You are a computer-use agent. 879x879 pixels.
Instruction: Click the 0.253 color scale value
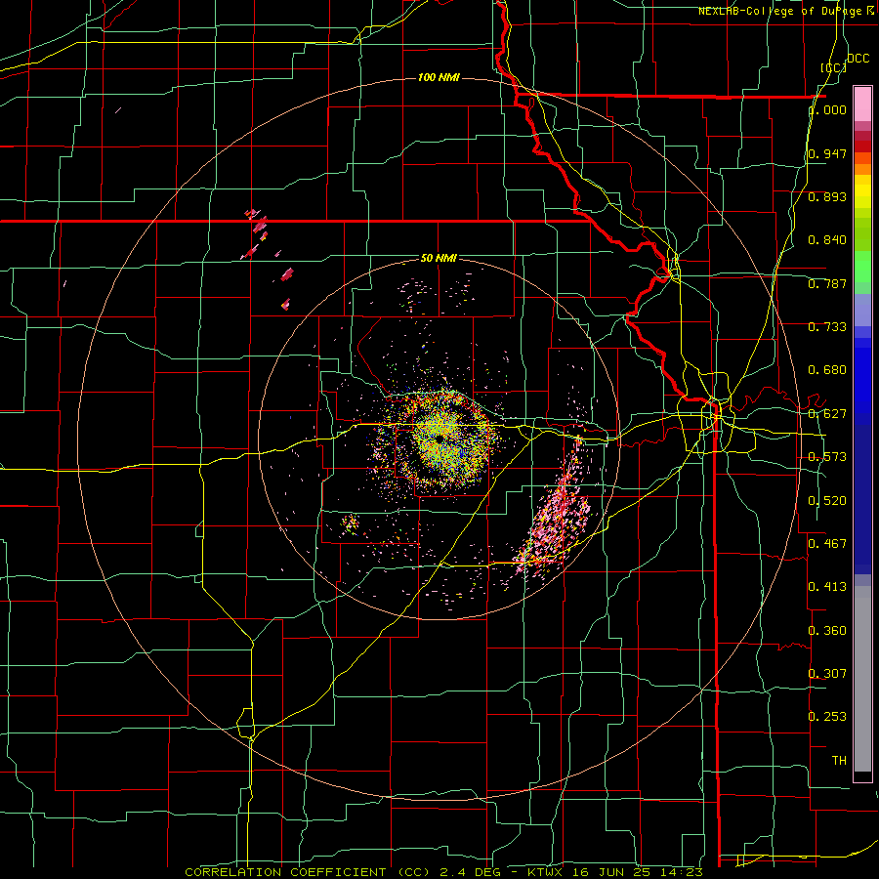tap(827, 717)
